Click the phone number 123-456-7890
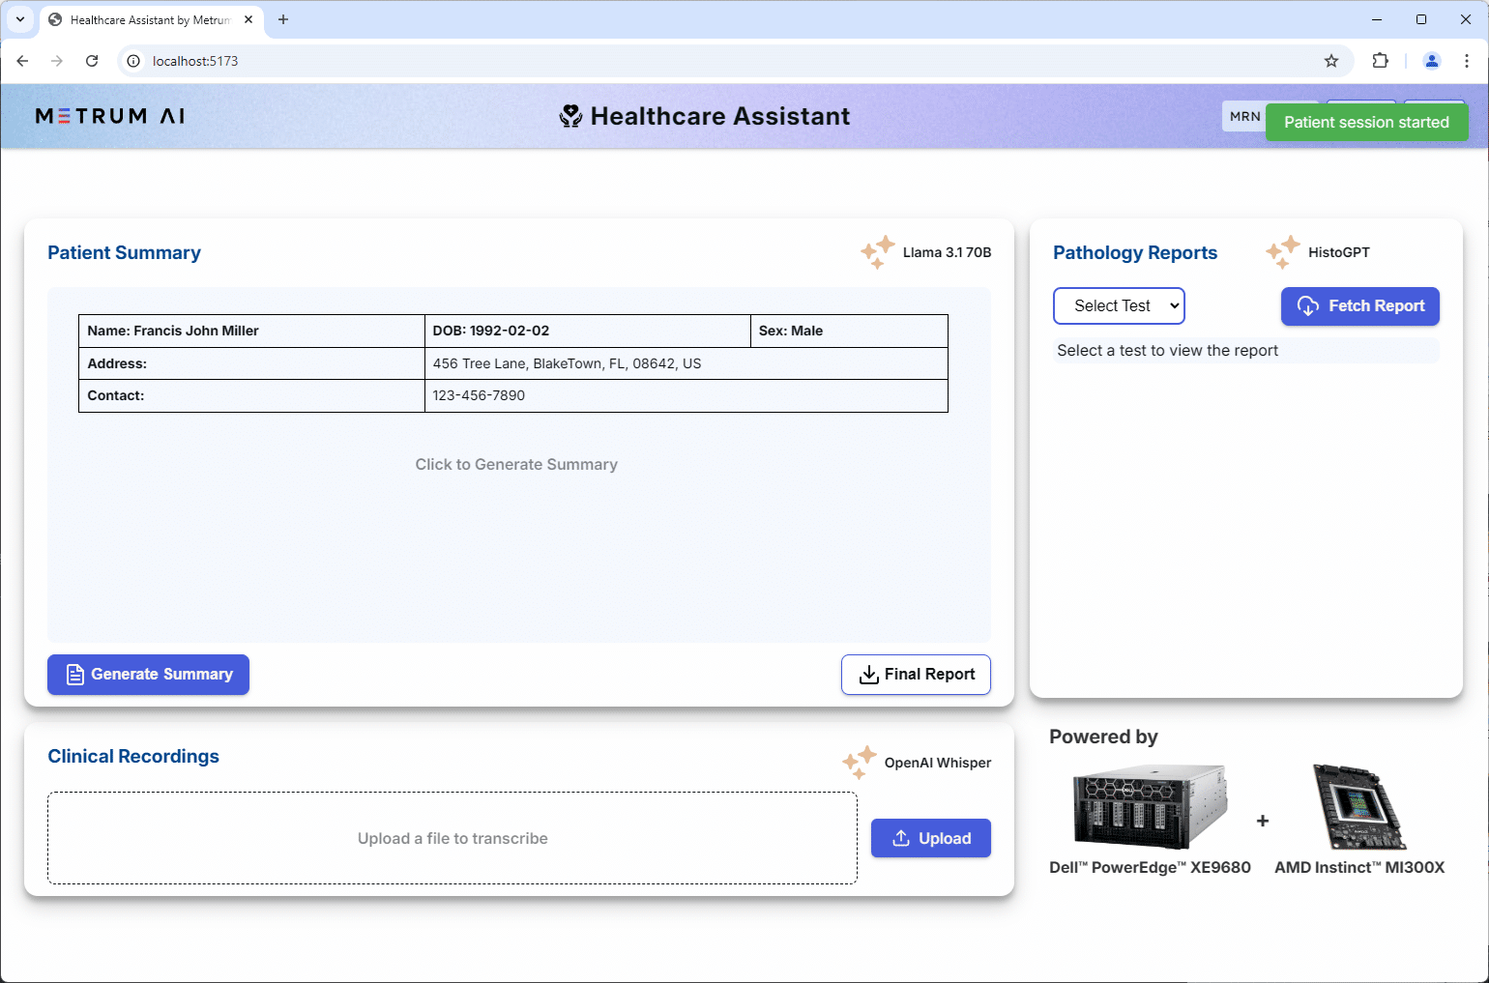This screenshot has width=1489, height=983. 479,395
